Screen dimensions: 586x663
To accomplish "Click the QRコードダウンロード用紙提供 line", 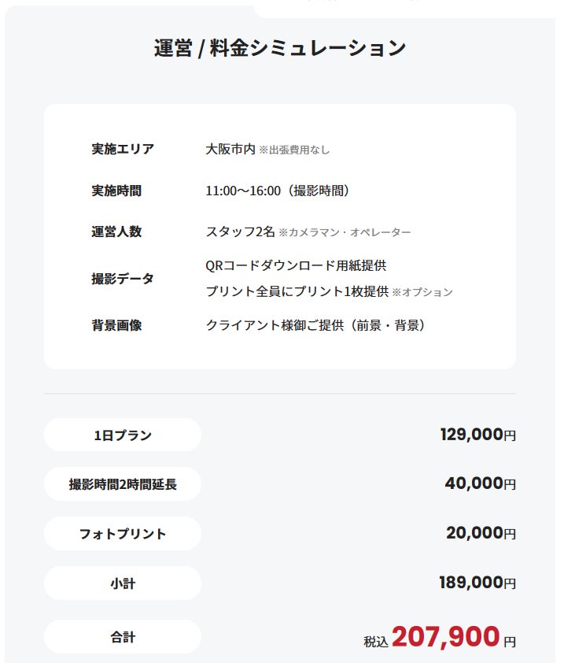I will click(296, 265).
